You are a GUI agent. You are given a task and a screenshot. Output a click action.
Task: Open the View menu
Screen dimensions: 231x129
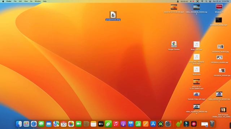click(26, 1)
